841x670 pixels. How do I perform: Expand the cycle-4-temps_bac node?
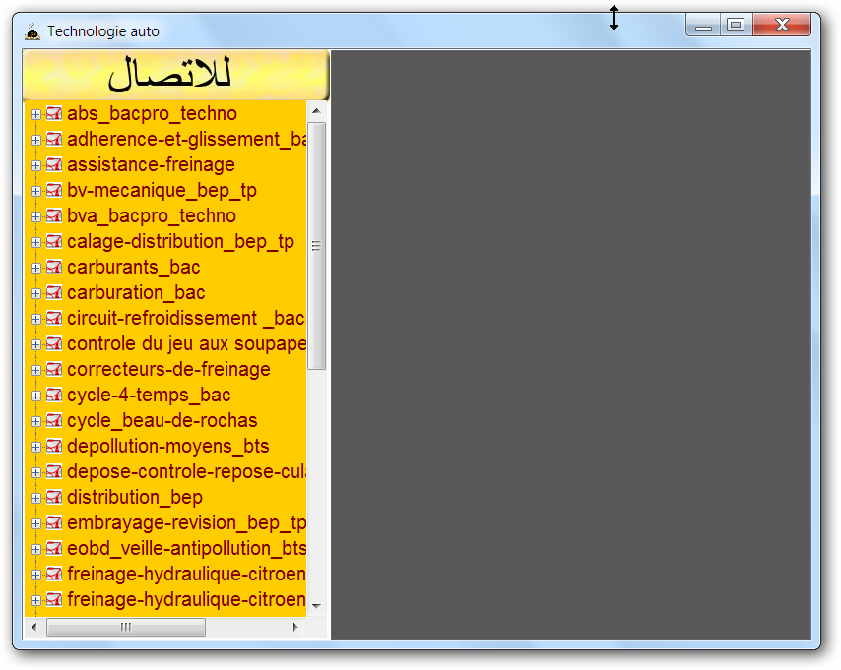point(36,396)
